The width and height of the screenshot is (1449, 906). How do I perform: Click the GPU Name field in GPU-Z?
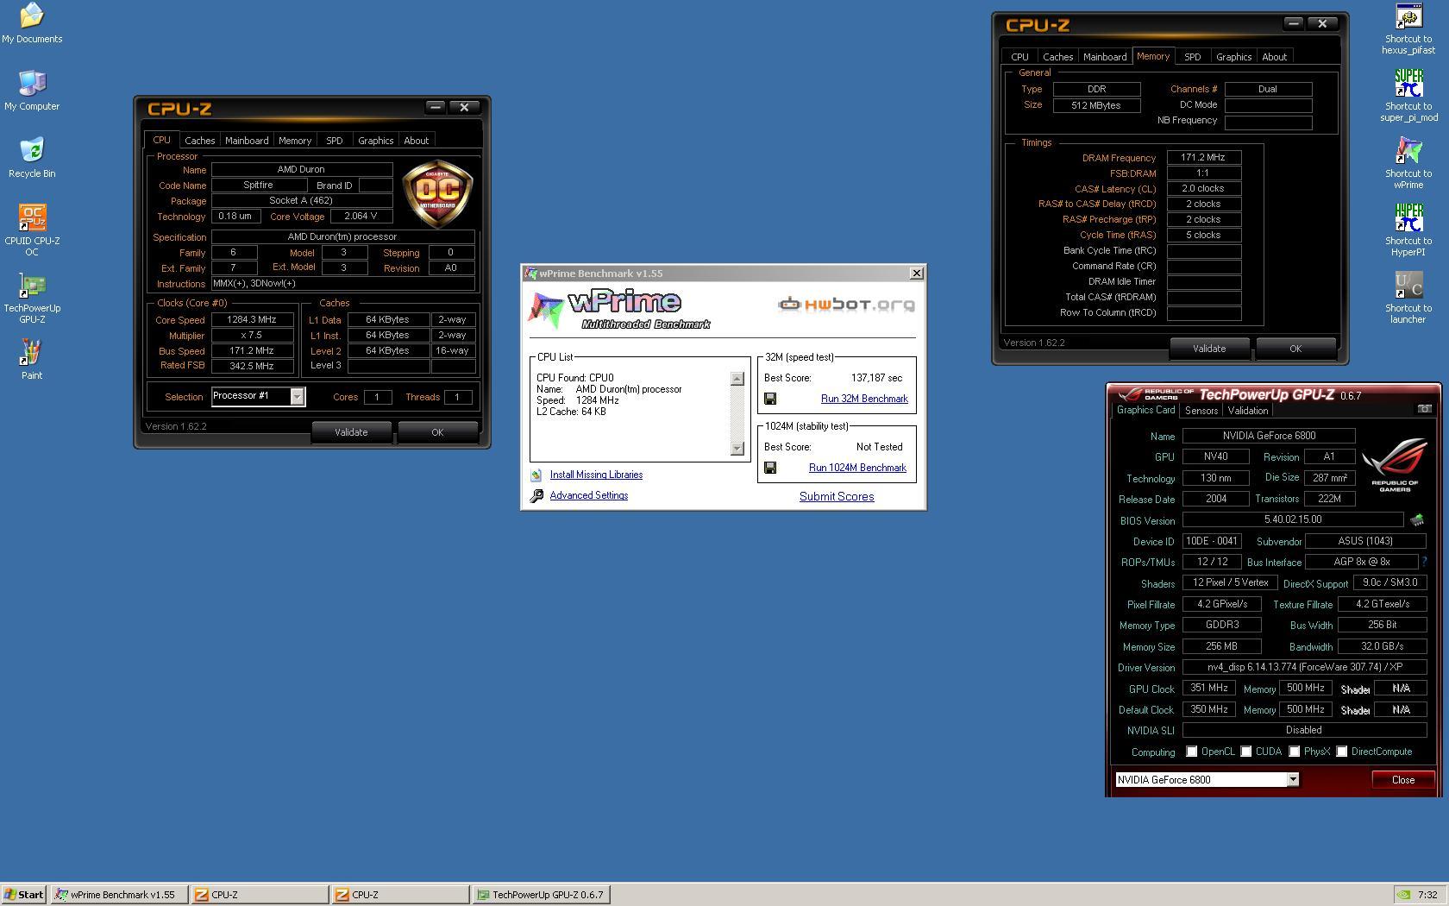click(x=1269, y=436)
